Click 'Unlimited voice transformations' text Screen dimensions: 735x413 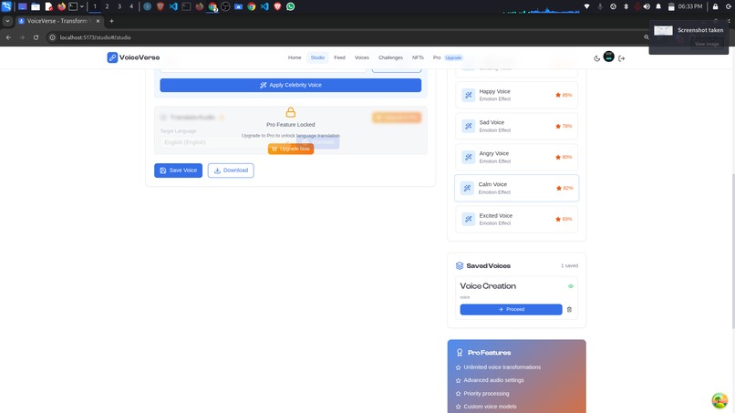(502, 367)
